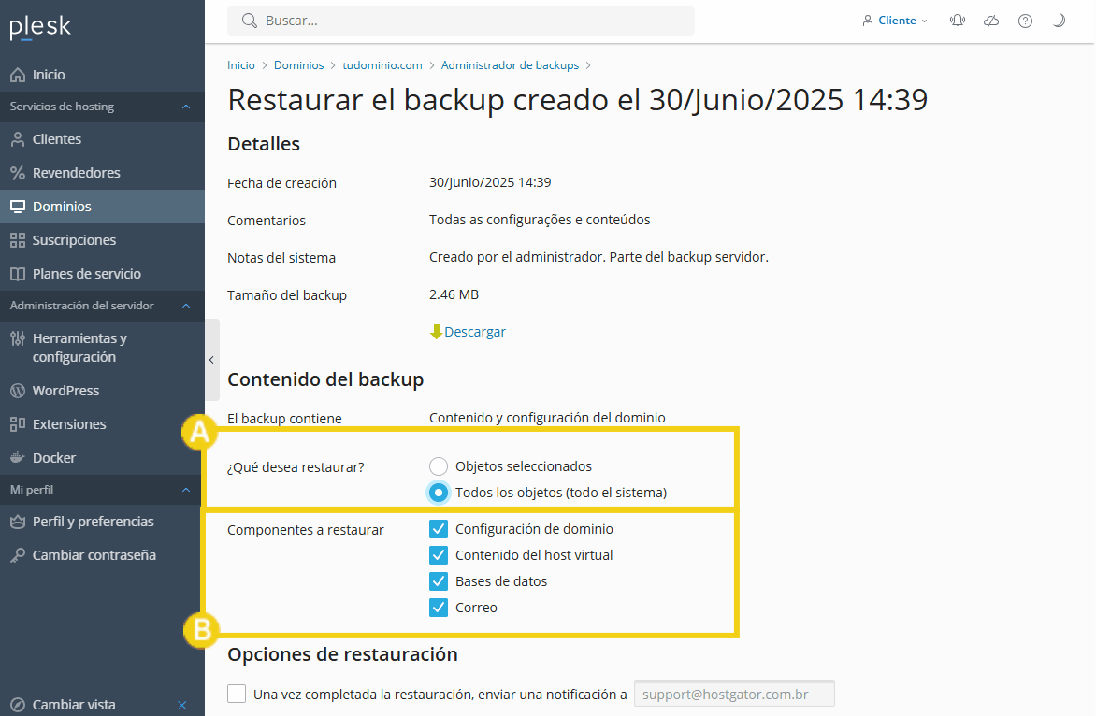This screenshot has height=716, width=1096.
Task: Click the Descargar link
Action: coord(475,332)
